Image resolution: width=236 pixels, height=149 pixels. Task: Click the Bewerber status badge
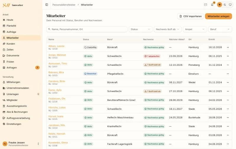point(90,74)
